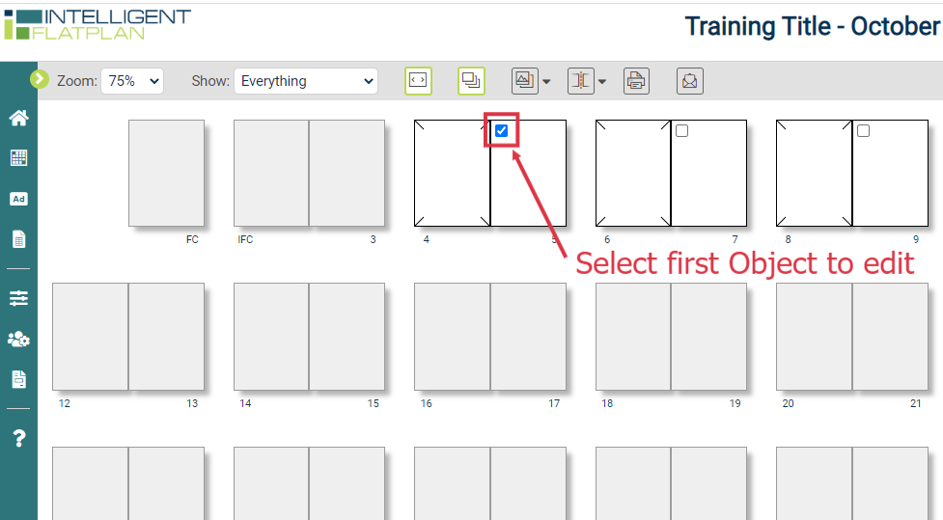Open the Zoom 75% dropdown
Image resolution: width=943 pixels, height=520 pixels.
click(132, 81)
